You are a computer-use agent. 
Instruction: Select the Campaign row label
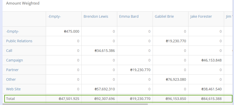click(14, 60)
